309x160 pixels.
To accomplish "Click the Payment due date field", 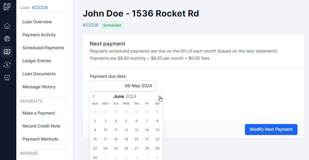I will coord(123,86).
